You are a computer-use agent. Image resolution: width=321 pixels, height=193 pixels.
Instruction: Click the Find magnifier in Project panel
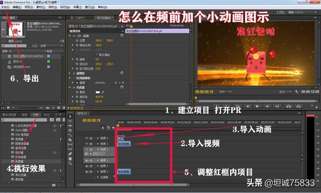(54, 108)
